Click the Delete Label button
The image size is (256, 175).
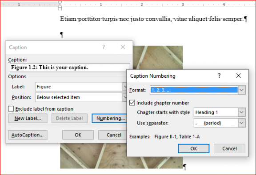69,118
